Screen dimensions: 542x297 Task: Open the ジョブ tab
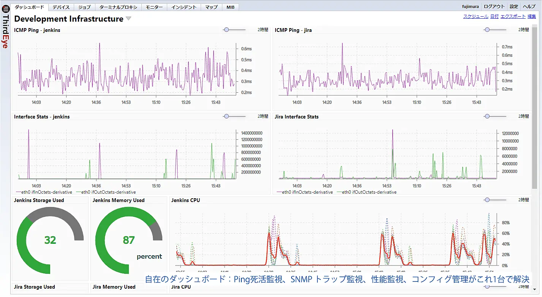(84, 7)
